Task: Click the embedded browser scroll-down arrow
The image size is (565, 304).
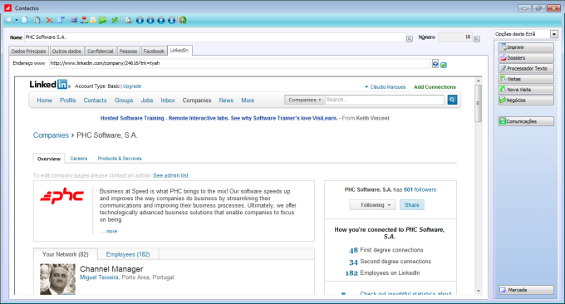Action: pos(478,291)
